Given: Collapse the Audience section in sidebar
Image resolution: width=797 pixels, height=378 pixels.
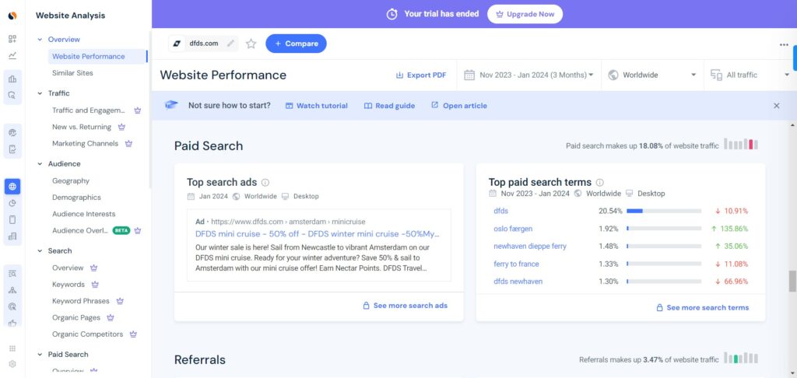Looking at the screenshot, I should point(40,164).
